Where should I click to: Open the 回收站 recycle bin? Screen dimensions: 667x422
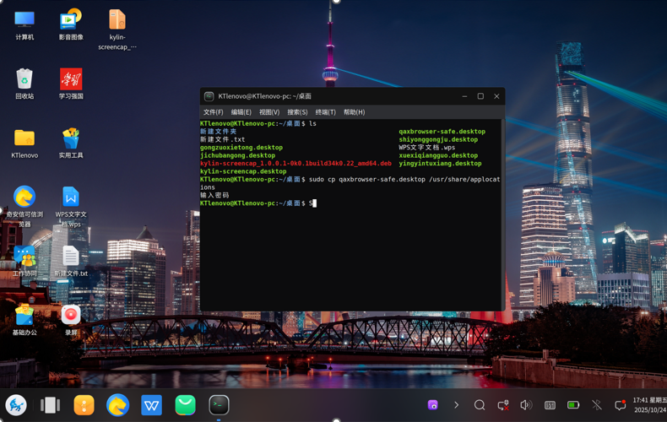click(24, 80)
